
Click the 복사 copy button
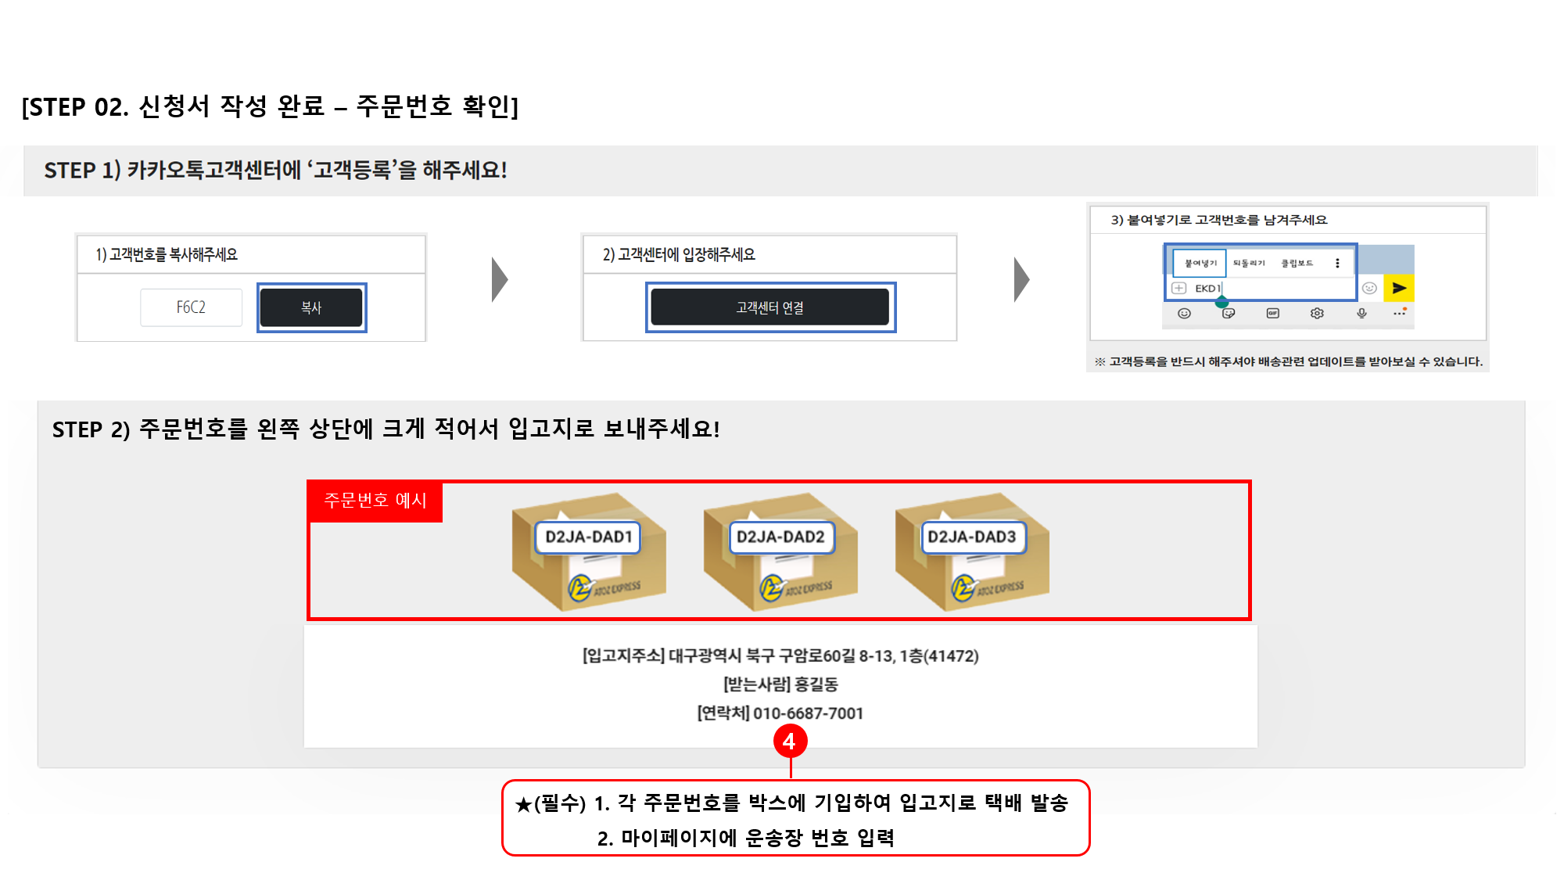coord(311,307)
